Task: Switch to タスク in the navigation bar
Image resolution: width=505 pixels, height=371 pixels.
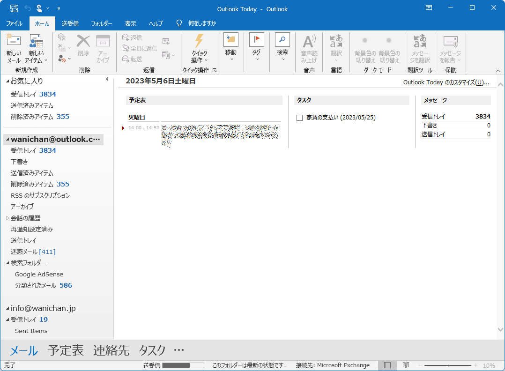Action: [152, 350]
